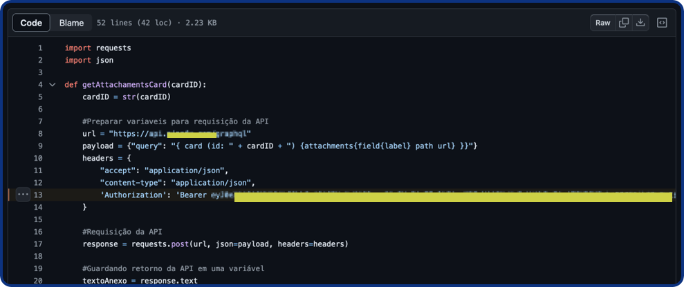Click the '#Guardando retorno da API' comment
Image resolution: width=684 pixels, height=287 pixels.
pyautogui.click(x=174, y=269)
